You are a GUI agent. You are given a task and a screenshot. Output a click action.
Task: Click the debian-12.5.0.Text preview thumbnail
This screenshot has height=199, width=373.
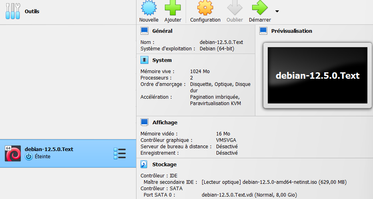(317, 75)
